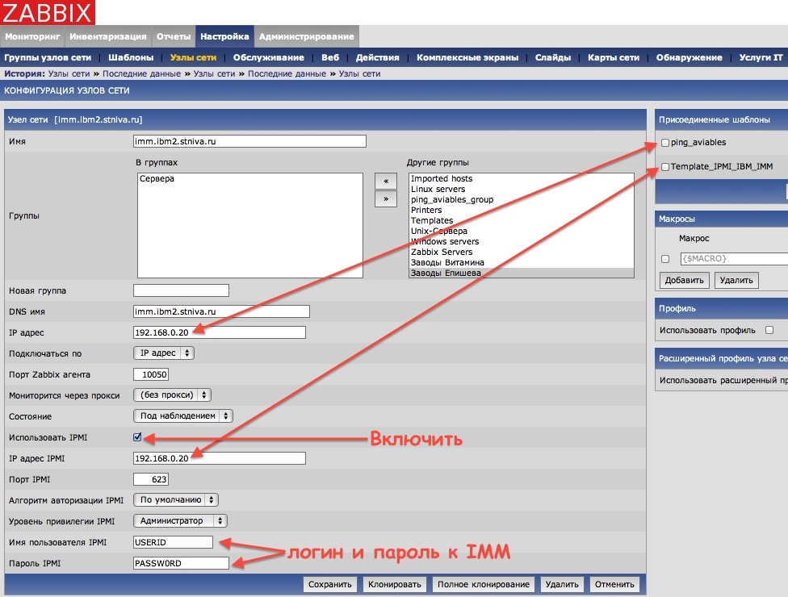Click the ZABBIX logo
788x597 pixels.
(48, 12)
